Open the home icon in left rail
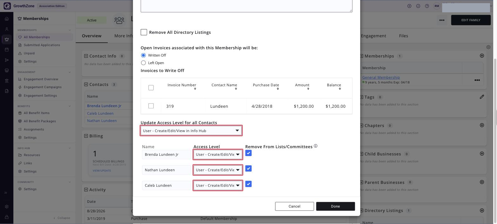 click(7, 19)
